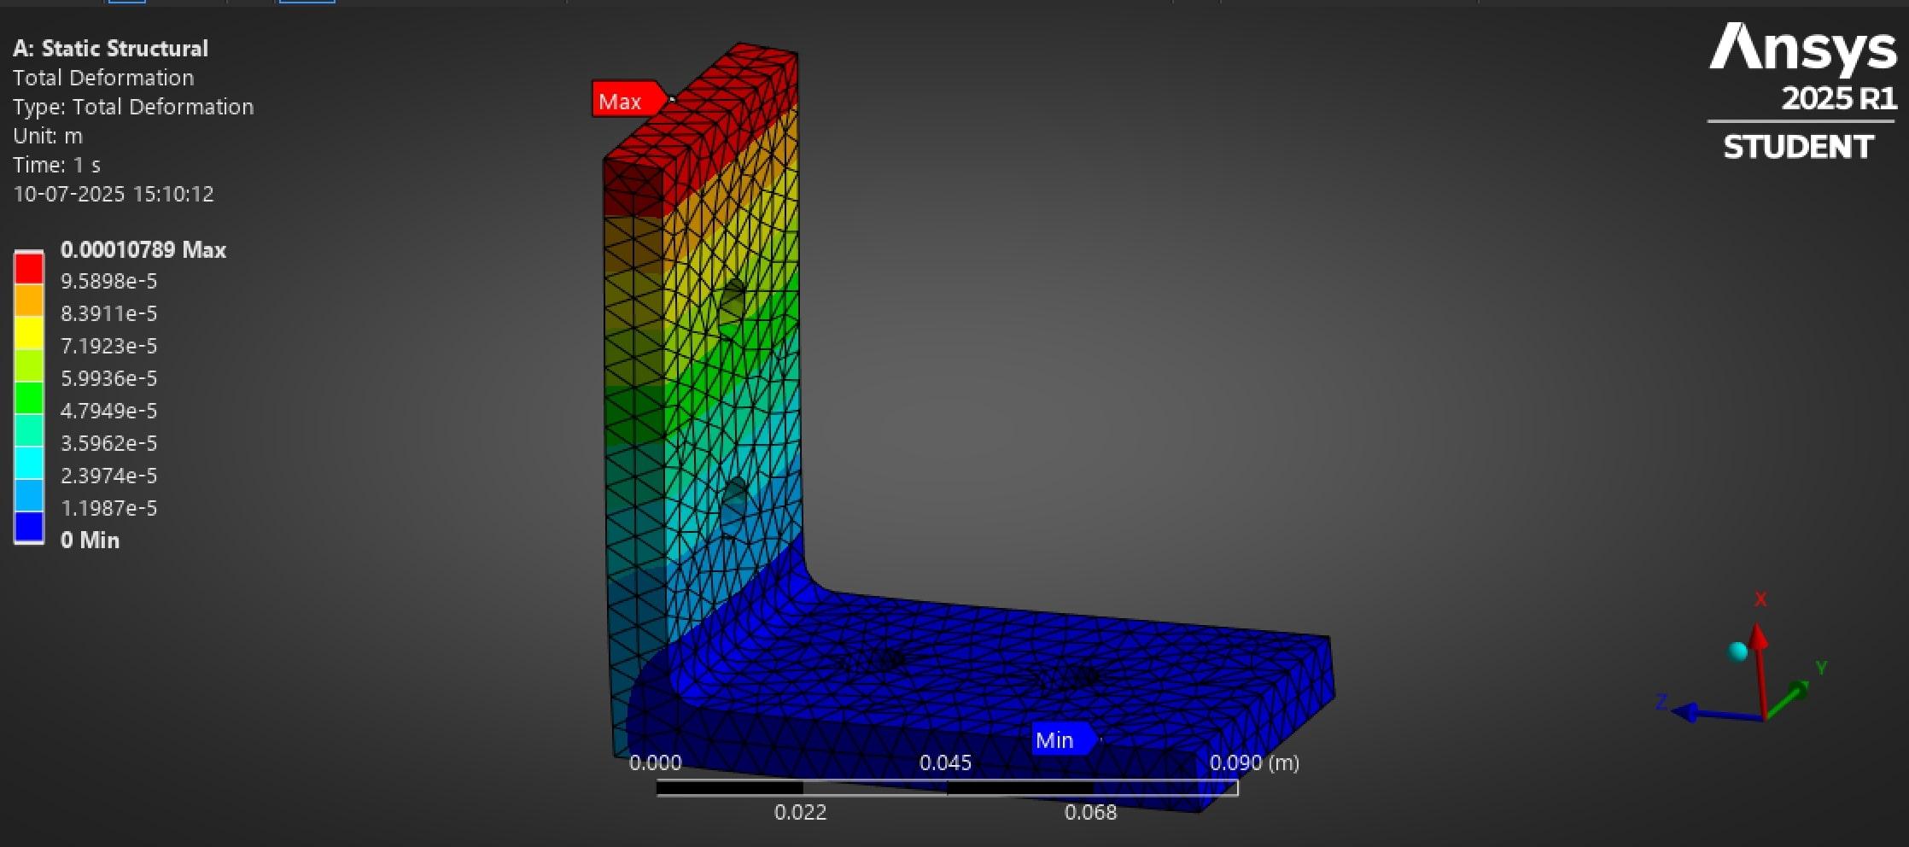The image size is (1909, 847).
Task: Select the red Max probe label
Action: [628, 101]
